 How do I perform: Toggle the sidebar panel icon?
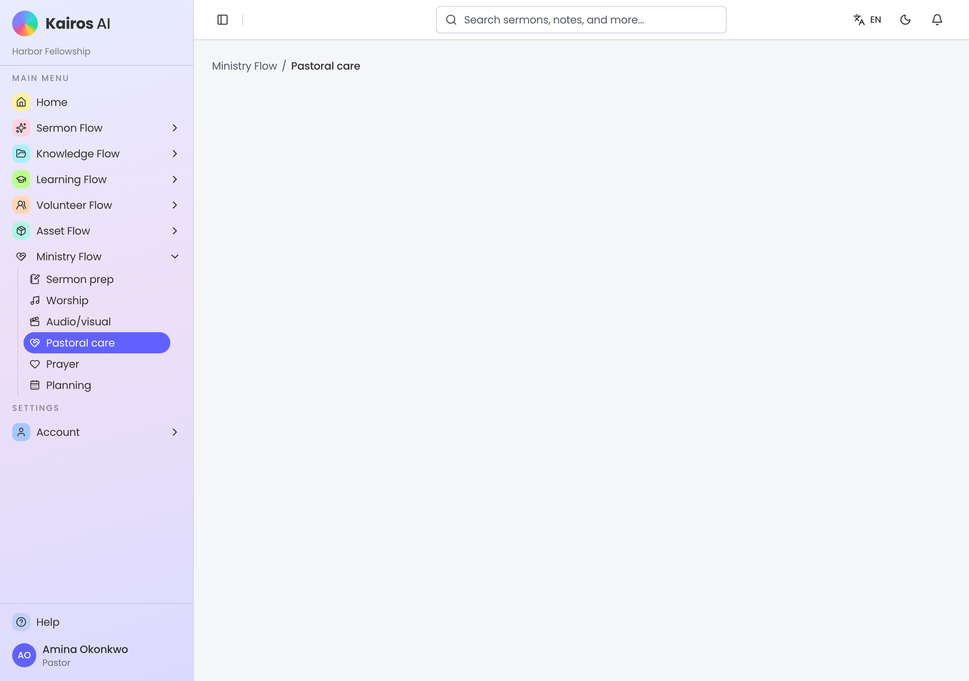(223, 20)
